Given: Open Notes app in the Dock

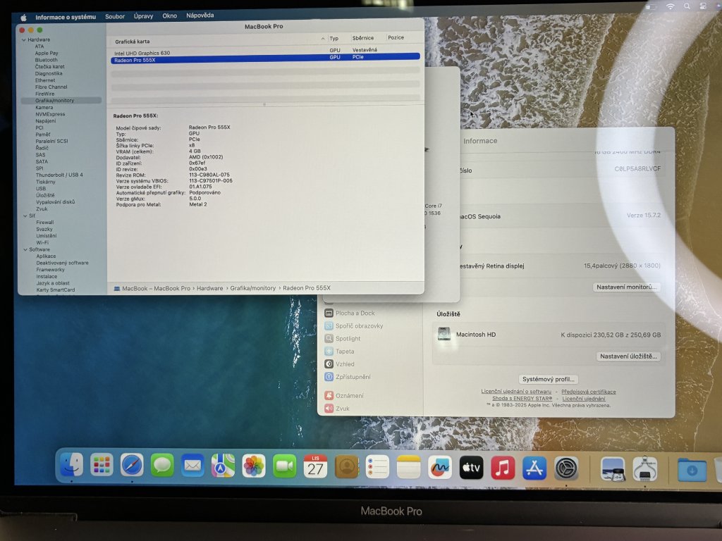Looking at the screenshot, I should tap(408, 468).
